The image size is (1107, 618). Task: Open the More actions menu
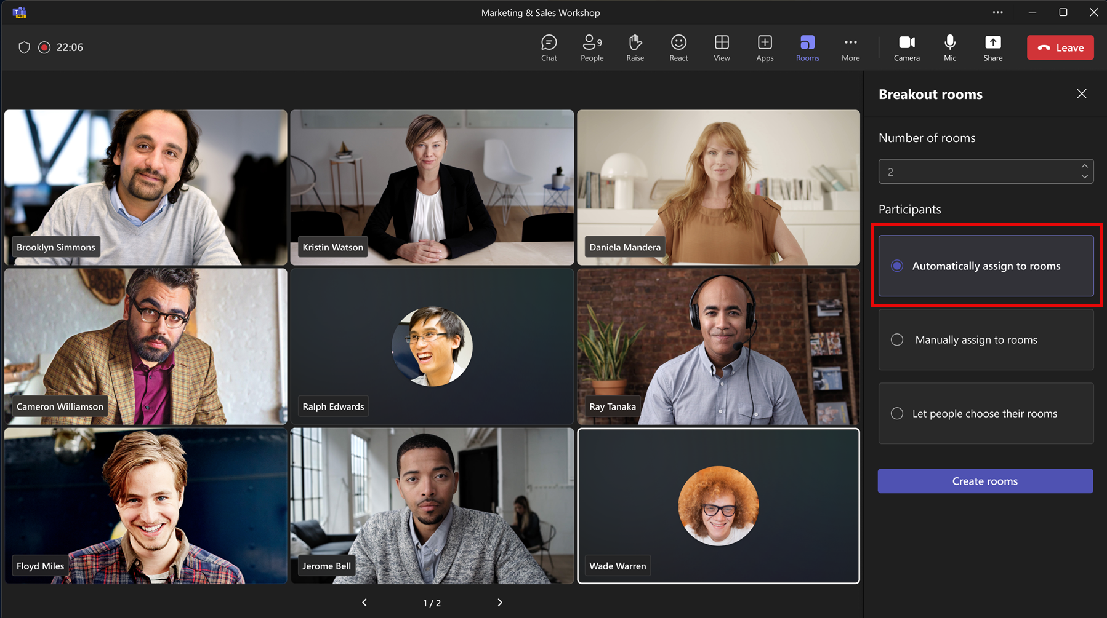(850, 48)
